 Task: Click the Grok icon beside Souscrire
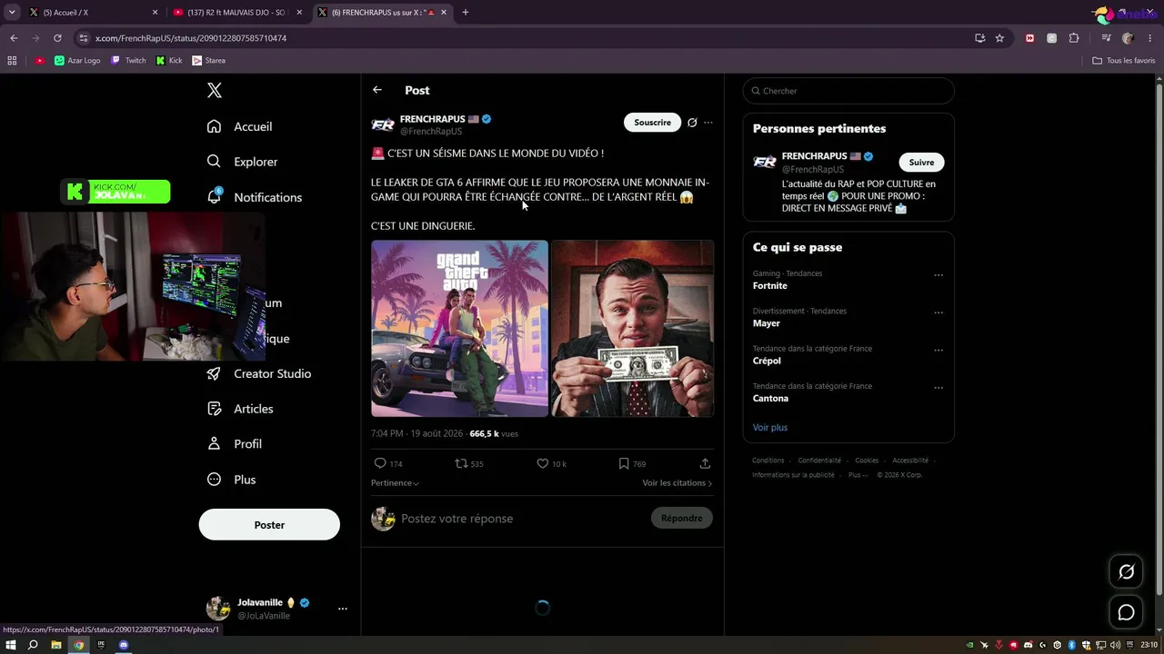click(692, 123)
